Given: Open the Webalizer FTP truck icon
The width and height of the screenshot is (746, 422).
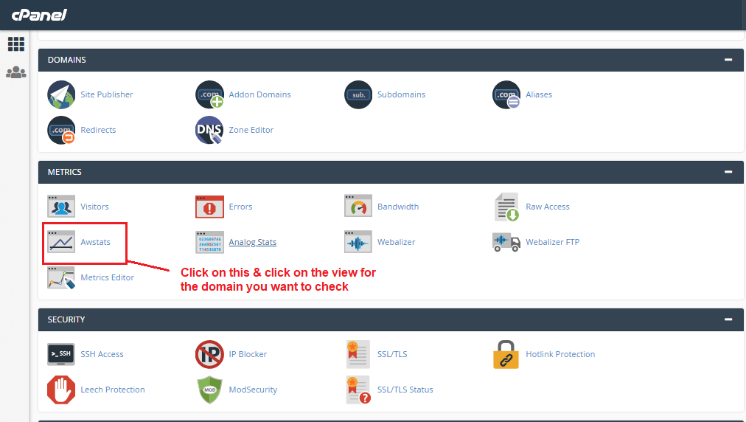Looking at the screenshot, I should click(x=506, y=242).
